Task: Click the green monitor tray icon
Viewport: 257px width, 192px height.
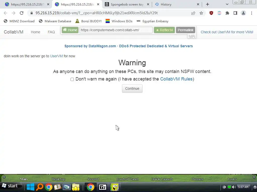Action: pos(229,187)
